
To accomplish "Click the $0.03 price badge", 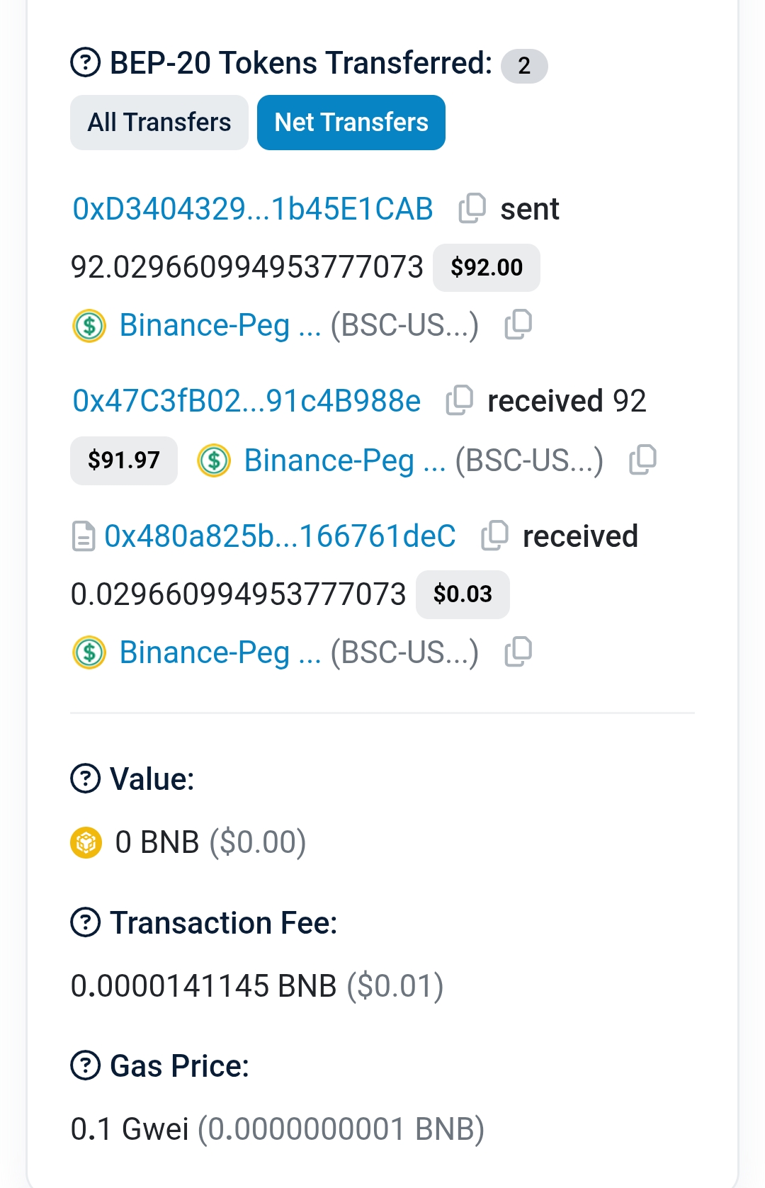I will [463, 594].
